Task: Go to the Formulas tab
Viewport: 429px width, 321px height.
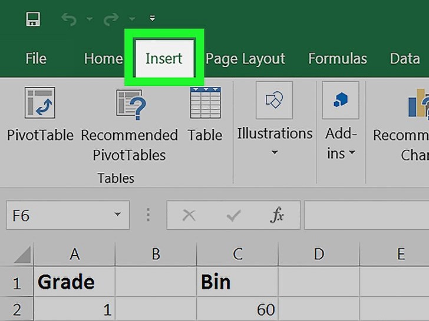Action: (x=337, y=59)
